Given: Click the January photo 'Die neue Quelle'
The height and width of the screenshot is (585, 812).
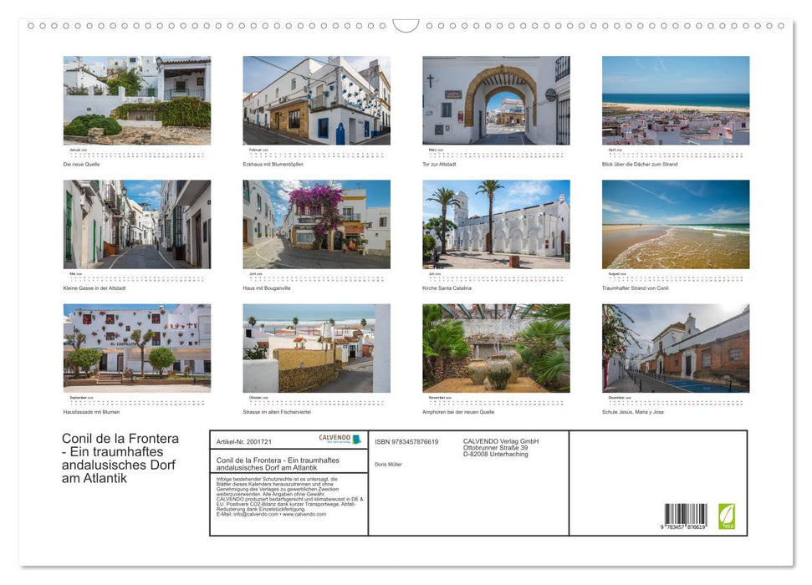Looking at the screenshot, I should click(x=135, y=100).
